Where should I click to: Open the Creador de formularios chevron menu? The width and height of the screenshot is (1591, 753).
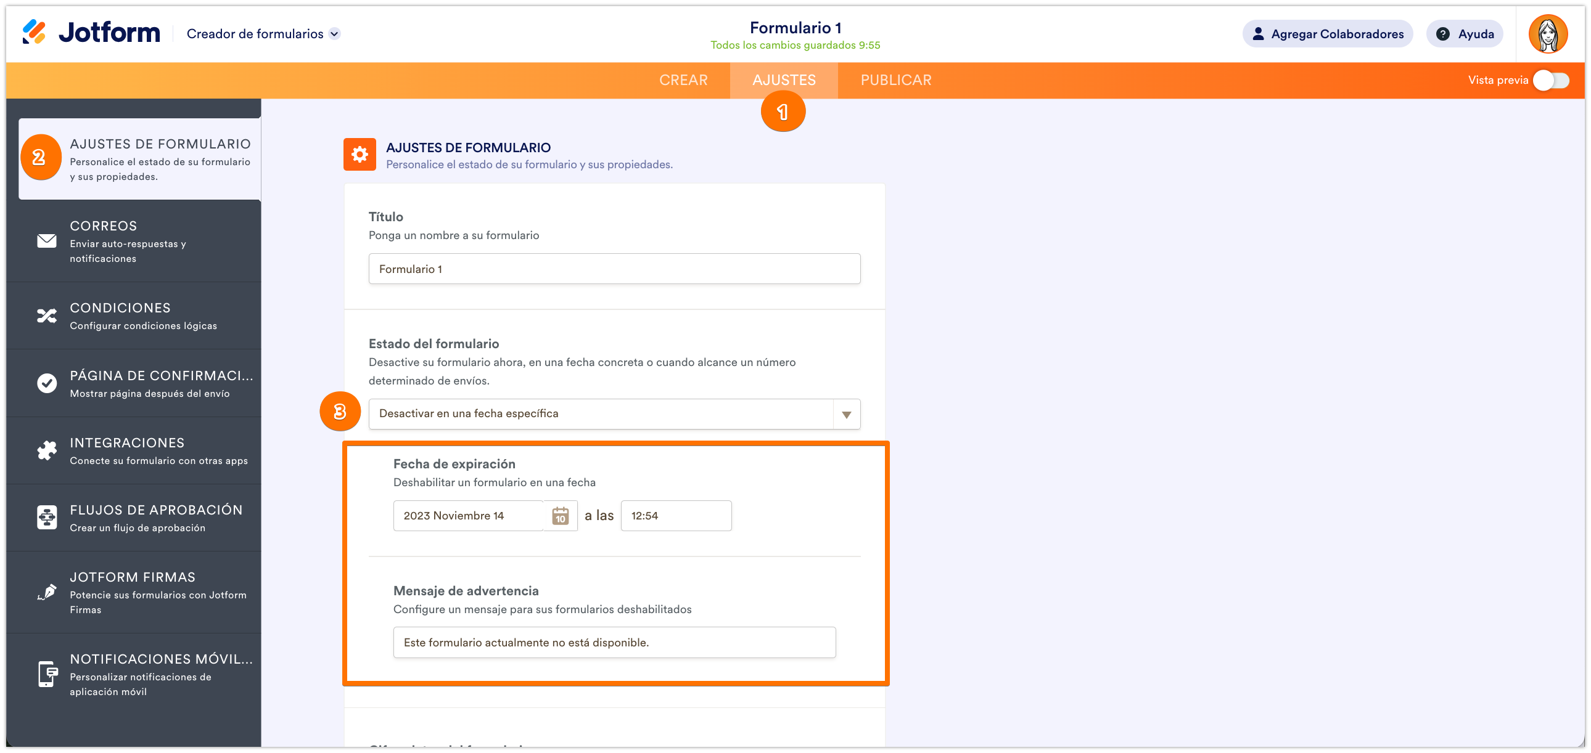(x=335, y=34)
